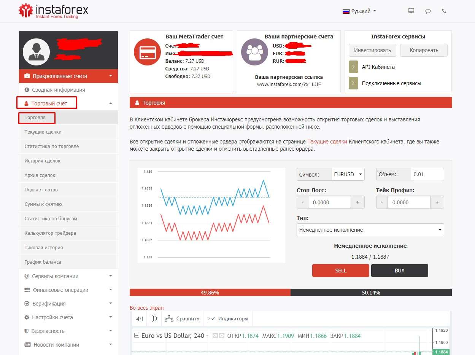The width and height of the screenshot is (475, 355).
Task: Select the 4Ч timeframe button
Action: [x=140, y=318]
